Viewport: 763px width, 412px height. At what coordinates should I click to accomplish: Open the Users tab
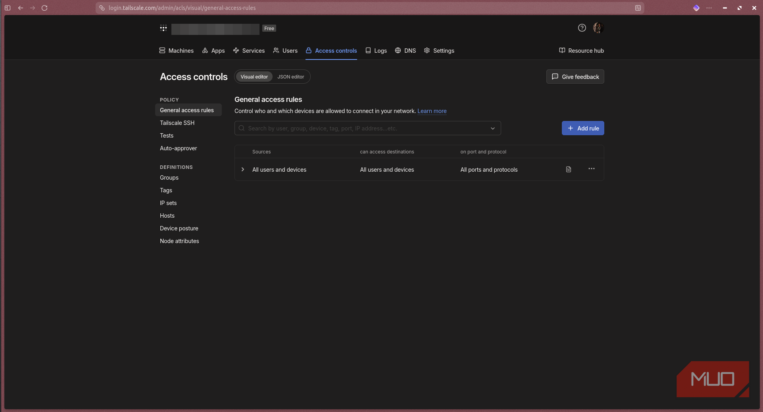(x=285, y=51)
